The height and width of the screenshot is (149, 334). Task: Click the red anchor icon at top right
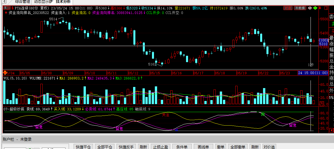tap(321, 8)
